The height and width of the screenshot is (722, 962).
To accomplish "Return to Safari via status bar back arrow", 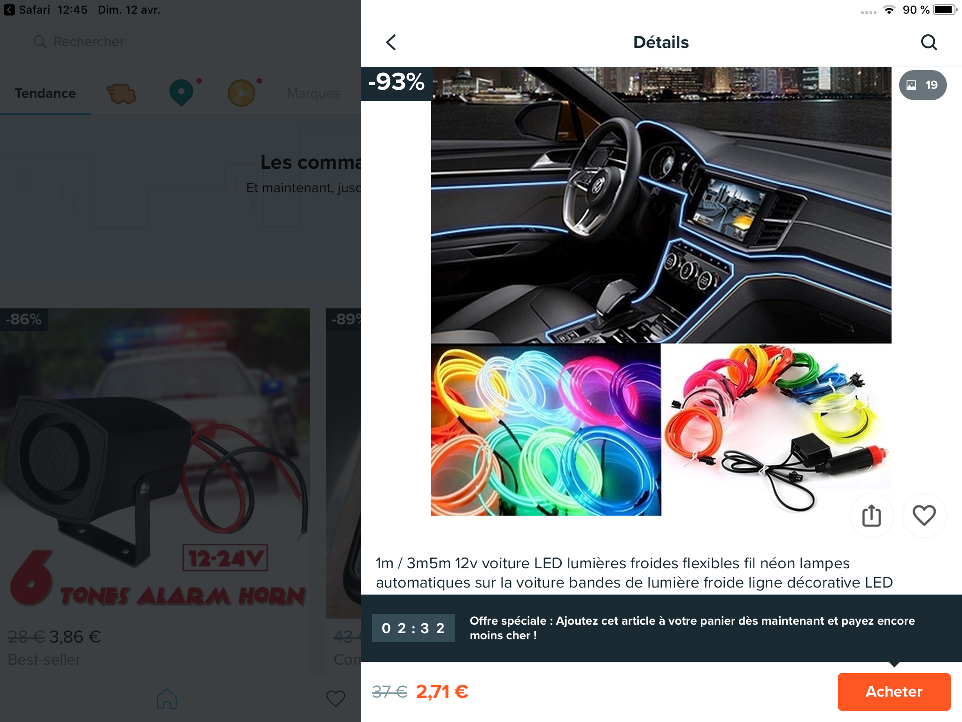I will point(9,10).
